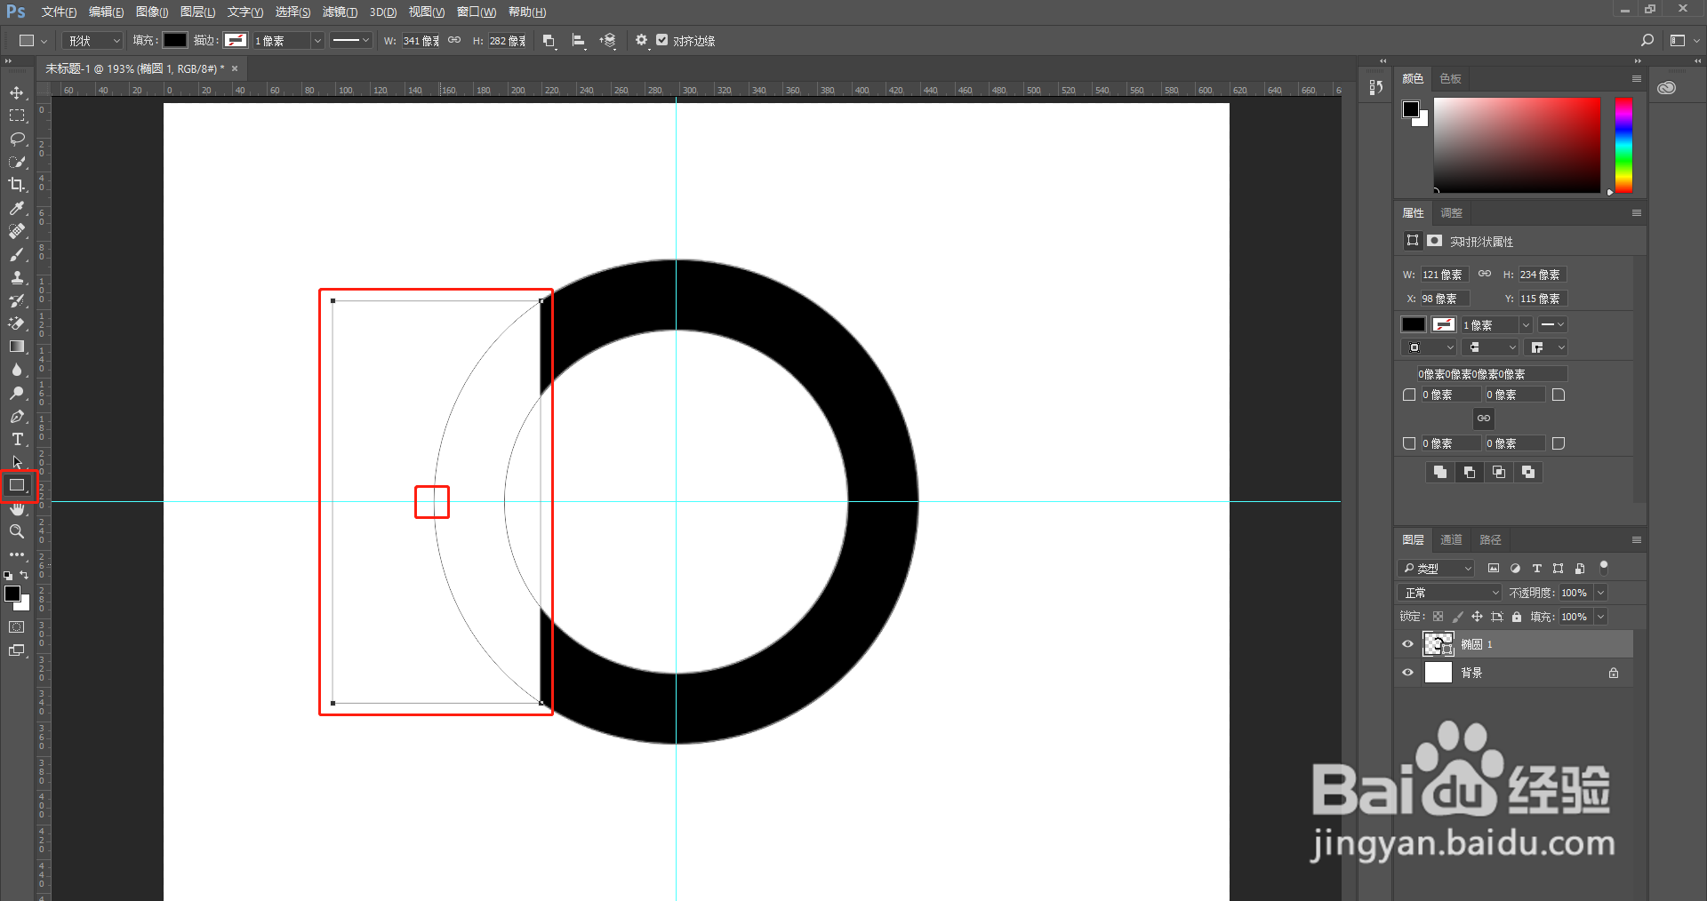Toggle bottom-left corner radius checkbox
This screenshot has width=1707, height=901.
(x=1409, y=443)
